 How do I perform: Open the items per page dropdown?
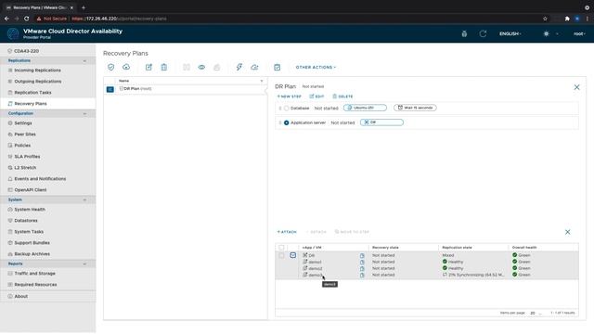[x=536, y=313]
